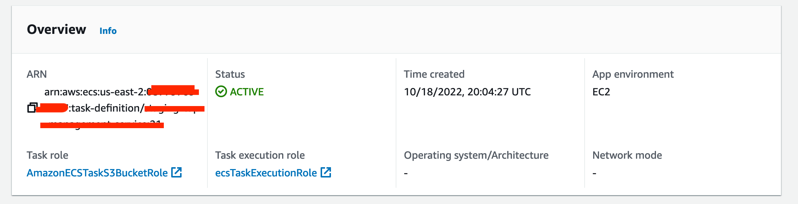Open the AmazonECSTaskS3BucketRole task role link
The height and width of the screenshot is (204, 798).
97,173
